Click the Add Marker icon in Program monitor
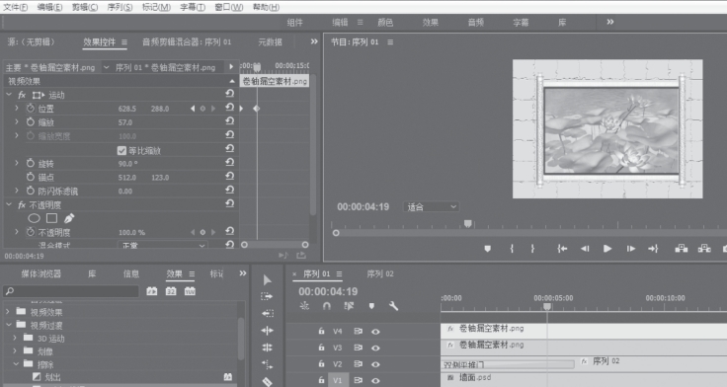 click(487, 249)
